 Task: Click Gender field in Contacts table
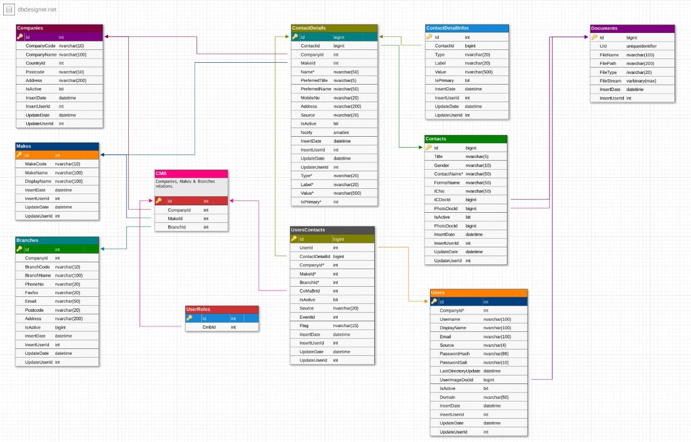pyautogui.click(x=466, y=165)
